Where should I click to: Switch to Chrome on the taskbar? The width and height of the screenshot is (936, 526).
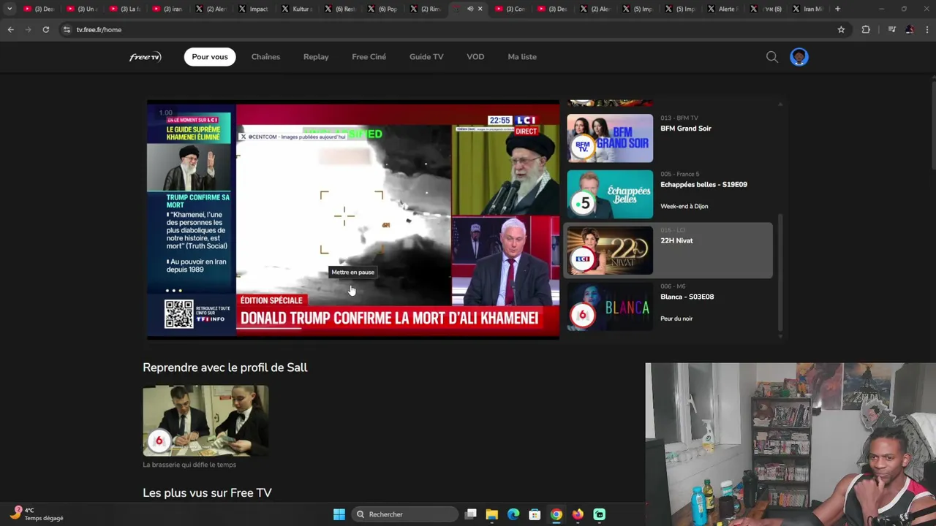[556, 514]
